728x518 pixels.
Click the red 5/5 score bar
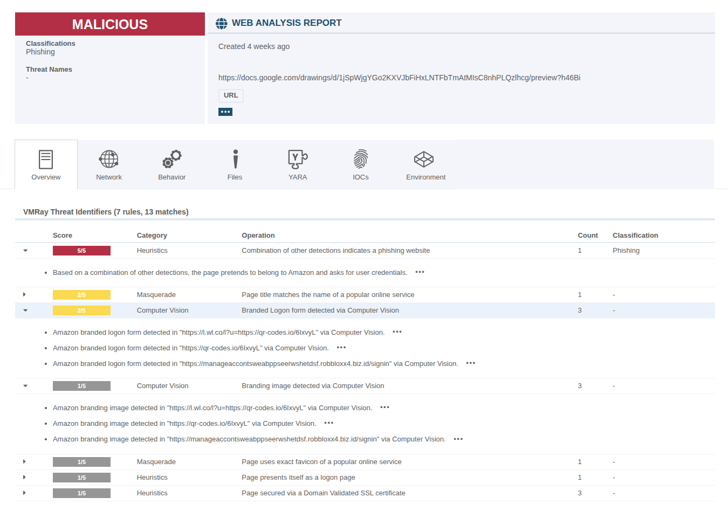coord(81,251)
